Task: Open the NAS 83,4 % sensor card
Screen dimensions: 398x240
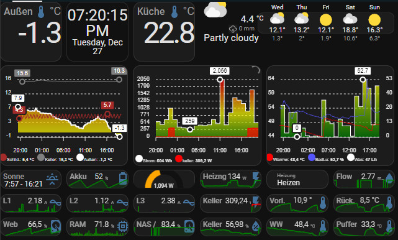Action: point(164,227)
